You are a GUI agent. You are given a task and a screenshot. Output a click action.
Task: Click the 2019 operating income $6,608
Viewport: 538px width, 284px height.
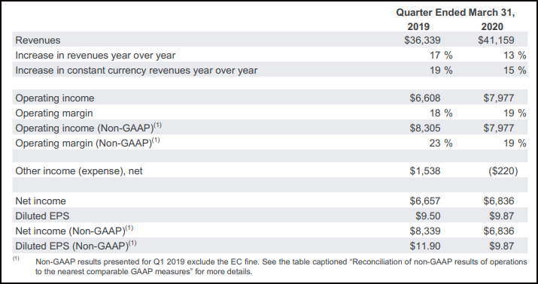pyautogui.click(x=425, y=98)
